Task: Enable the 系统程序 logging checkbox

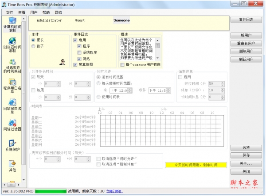Action: tap(80, 52)
